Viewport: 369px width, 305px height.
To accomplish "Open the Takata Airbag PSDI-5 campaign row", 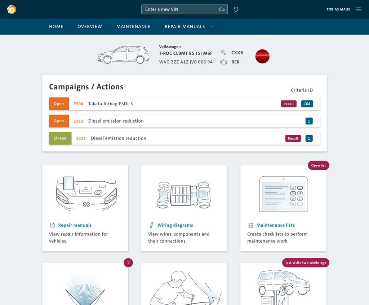I will coord(184,103).
